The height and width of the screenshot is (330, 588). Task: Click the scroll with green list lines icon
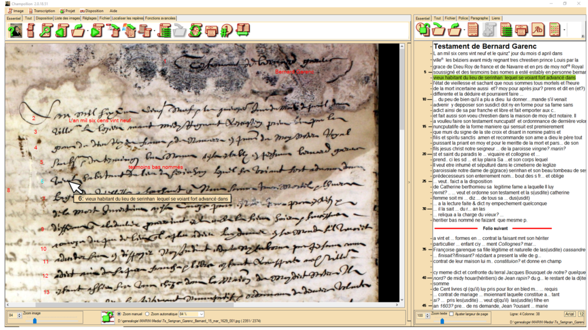coord(164,30)
